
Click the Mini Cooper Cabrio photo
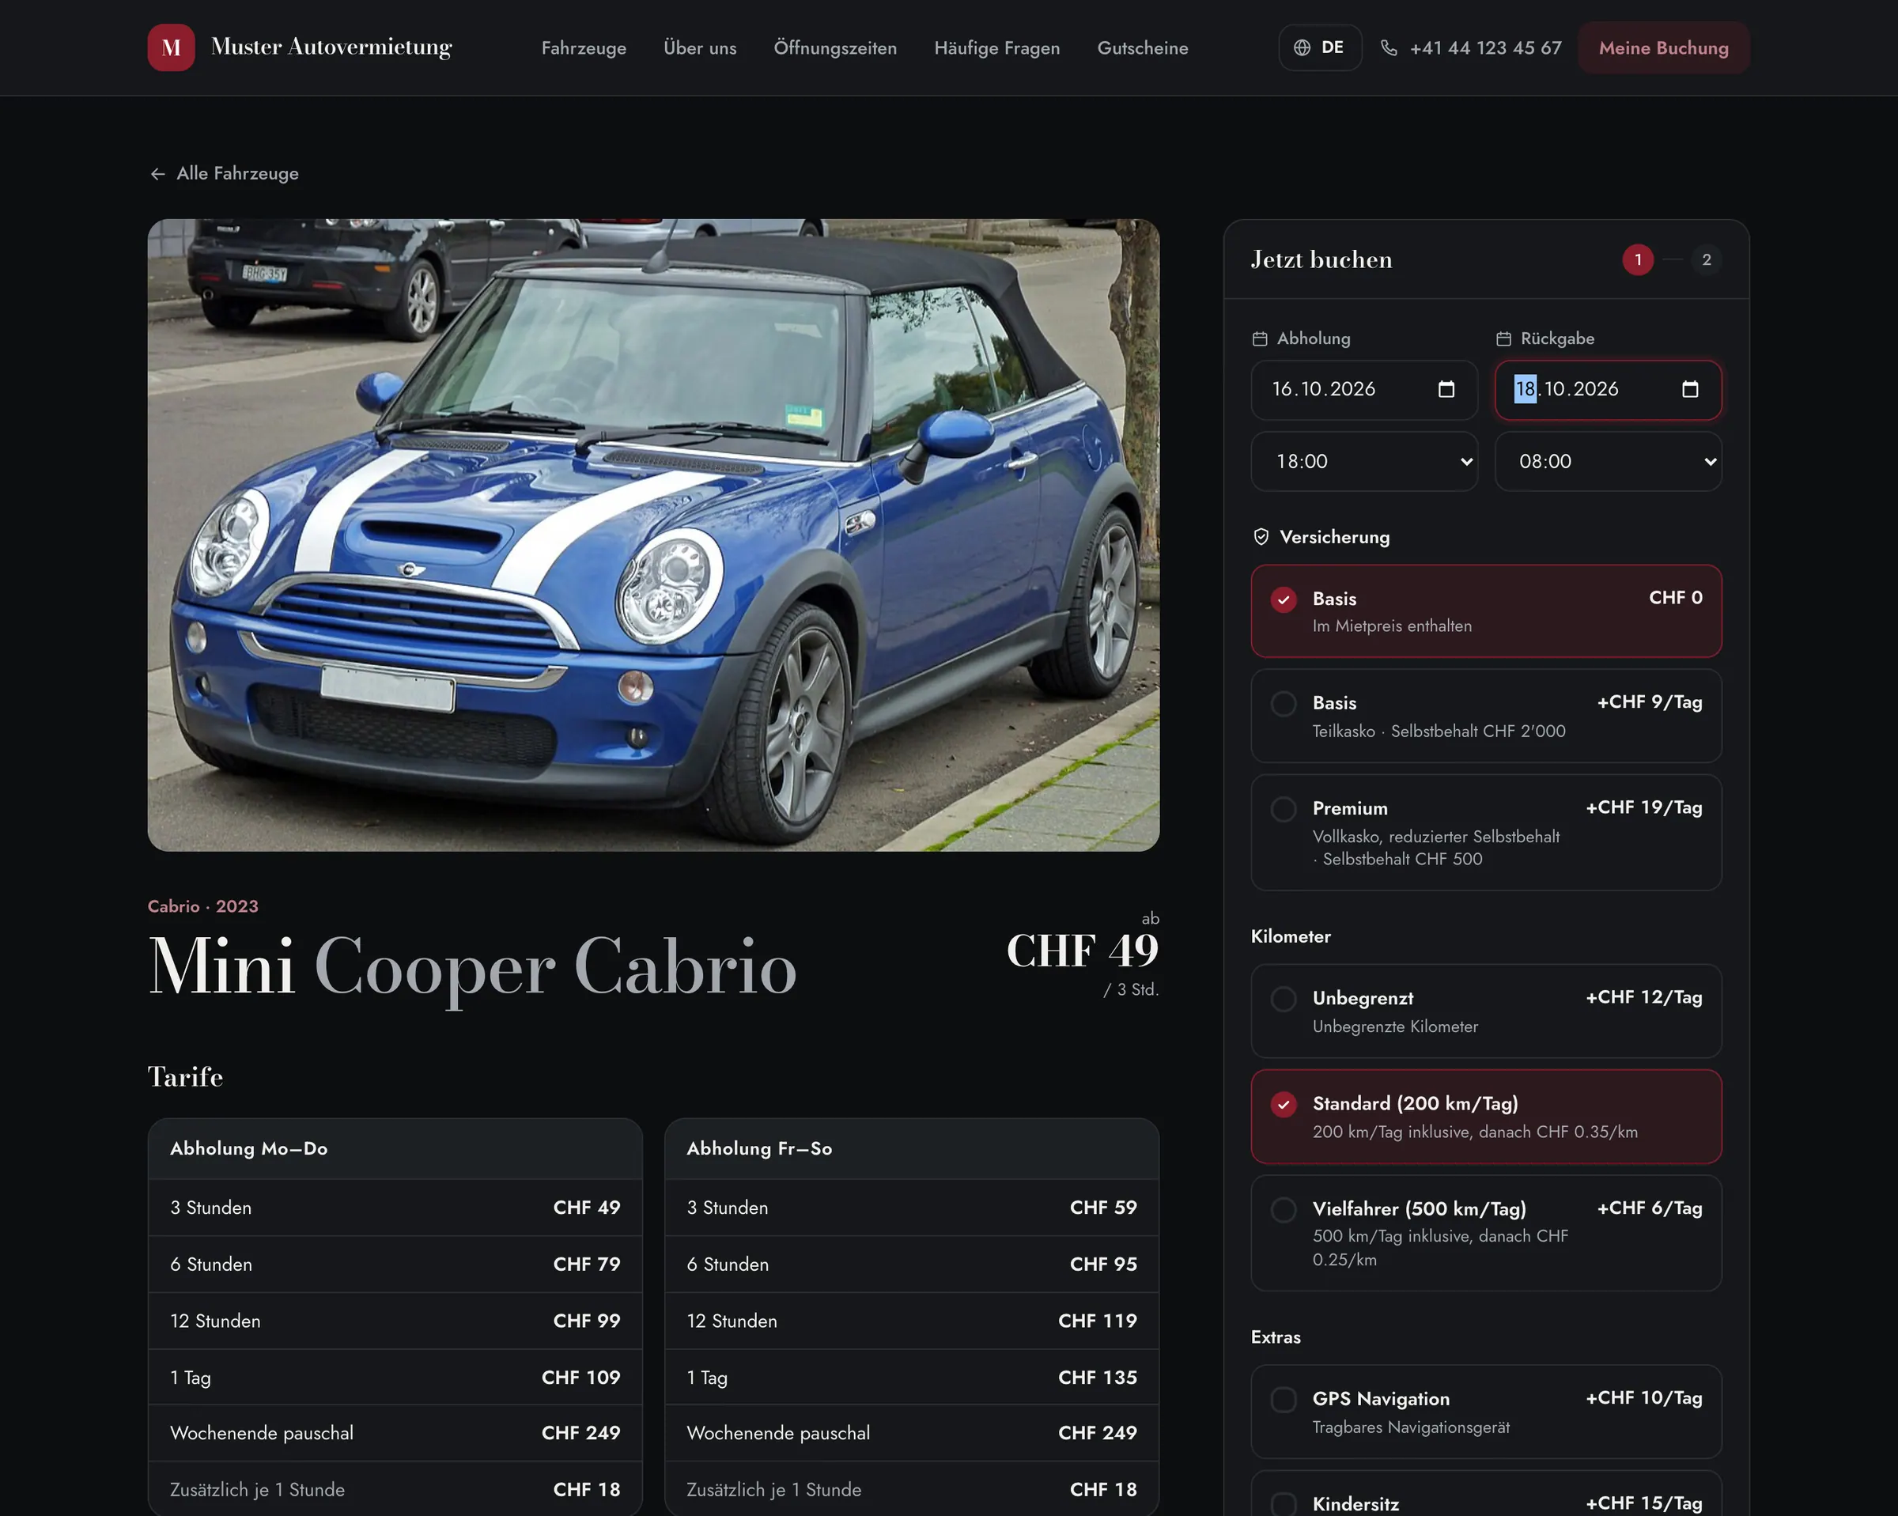point(653,535)
